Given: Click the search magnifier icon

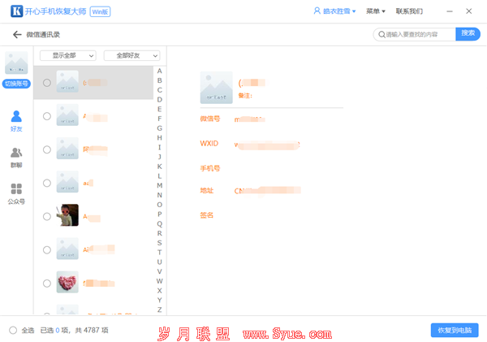Looking at the screenshot, I should coord(381,34).
